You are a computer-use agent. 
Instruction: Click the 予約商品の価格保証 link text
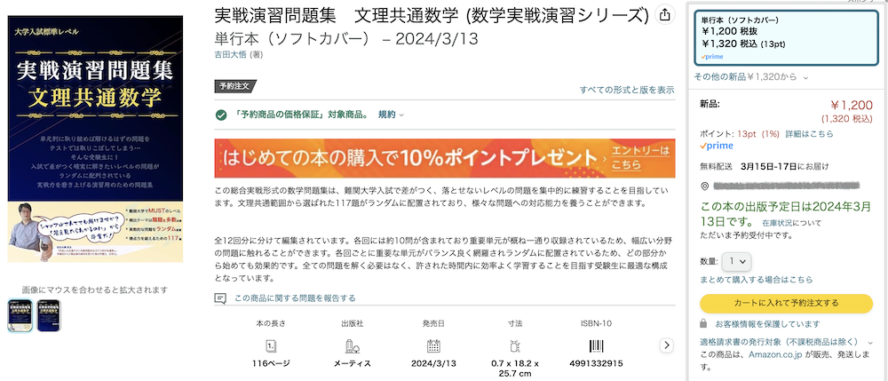click(x=302, y=115)
